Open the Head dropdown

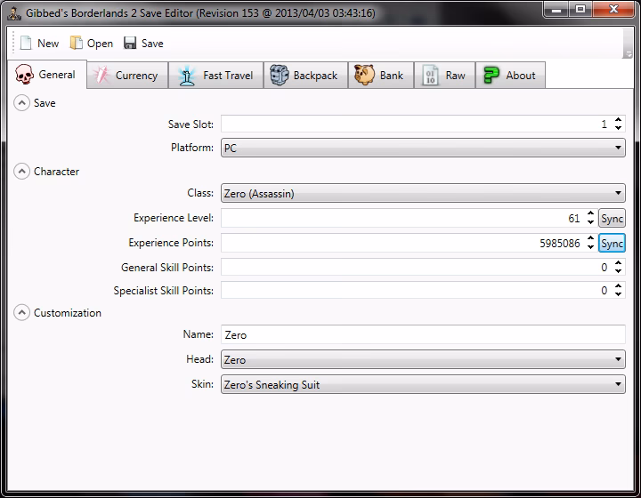tap(423, 359)
